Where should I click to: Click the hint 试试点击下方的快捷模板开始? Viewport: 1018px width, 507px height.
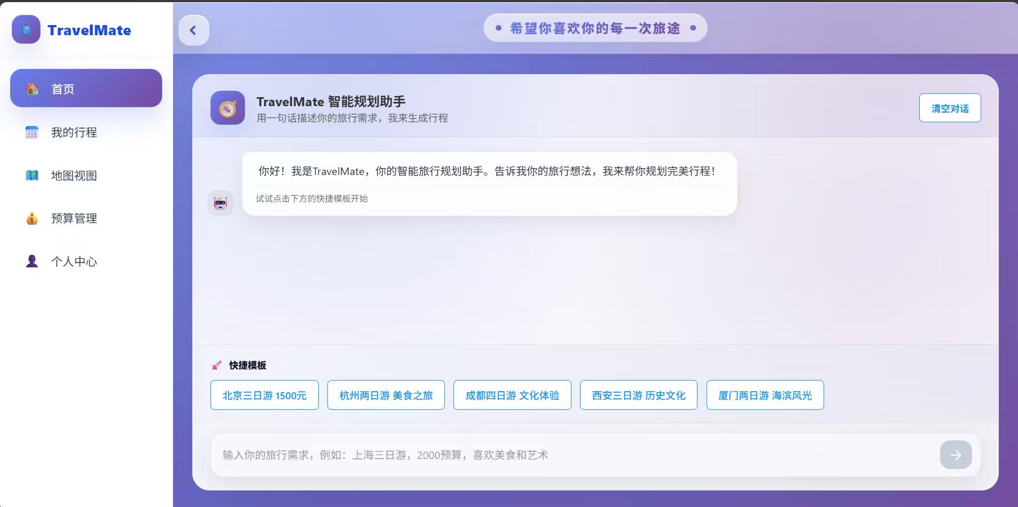pos(312,199)
